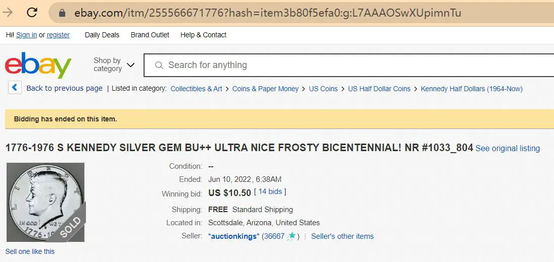Viewport: 554px width, 262px height.
Task: Click the browser reload icon
Action: coord(32,13)
